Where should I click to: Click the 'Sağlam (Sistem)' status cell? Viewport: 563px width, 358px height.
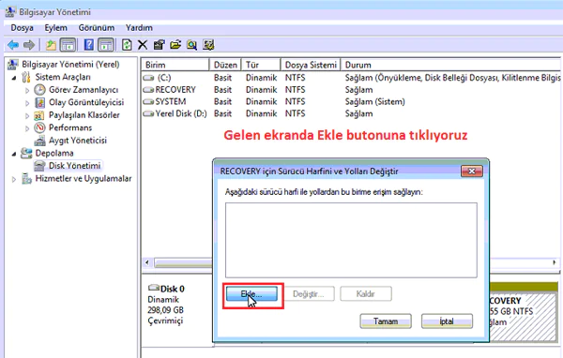(374, 102)
